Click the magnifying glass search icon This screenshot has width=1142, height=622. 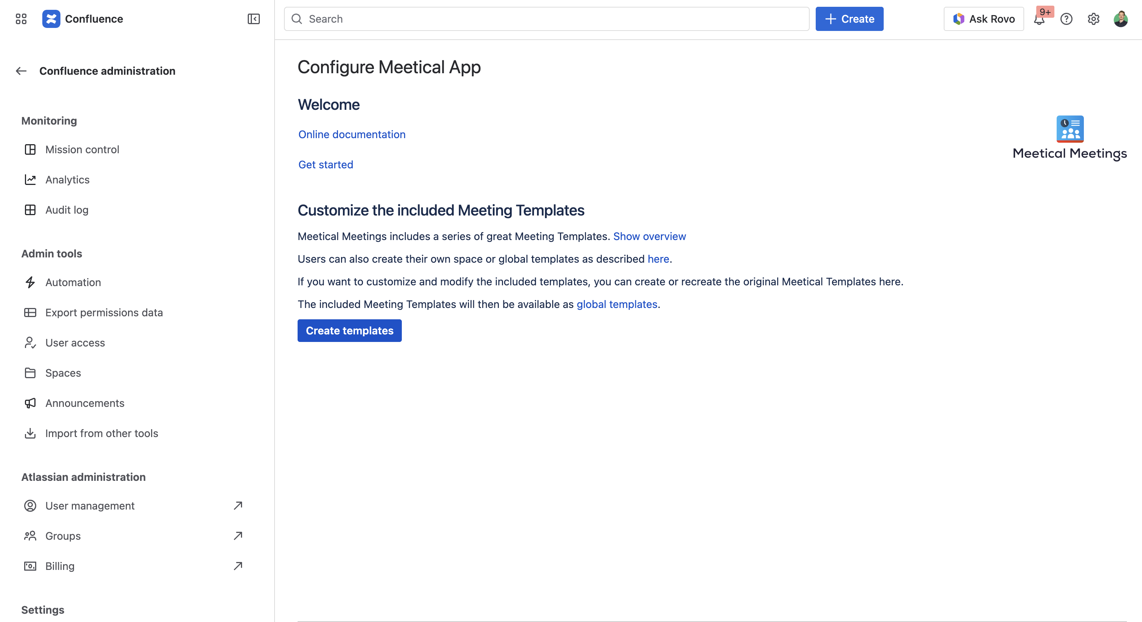296,19
